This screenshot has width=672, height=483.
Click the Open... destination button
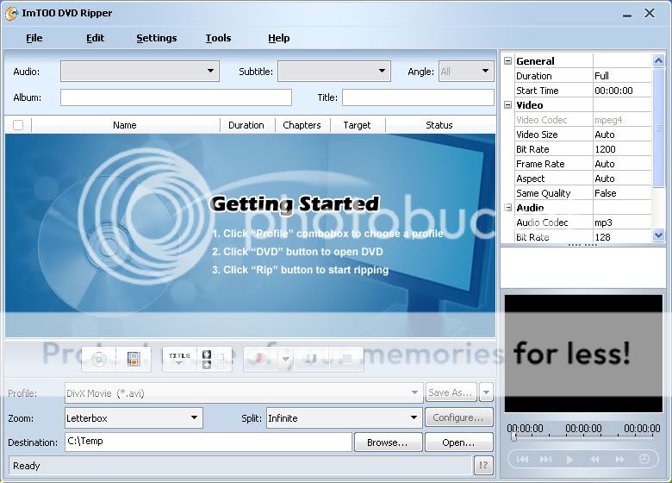pos(458,442)
